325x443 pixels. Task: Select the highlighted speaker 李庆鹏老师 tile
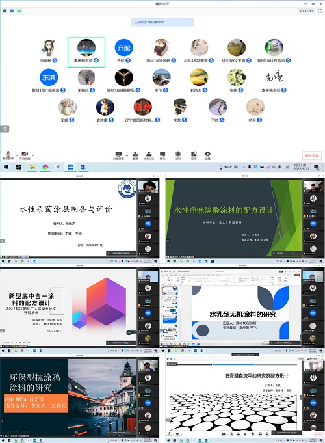[x=86, y=53]
